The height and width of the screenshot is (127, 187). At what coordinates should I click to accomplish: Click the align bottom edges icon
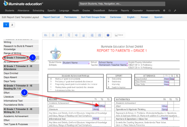pos(83,35)
